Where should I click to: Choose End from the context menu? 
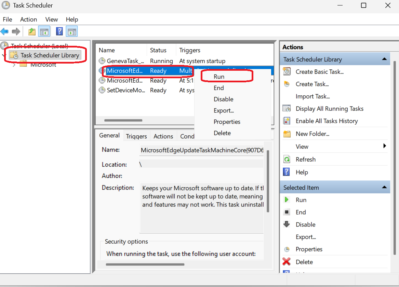218,88
